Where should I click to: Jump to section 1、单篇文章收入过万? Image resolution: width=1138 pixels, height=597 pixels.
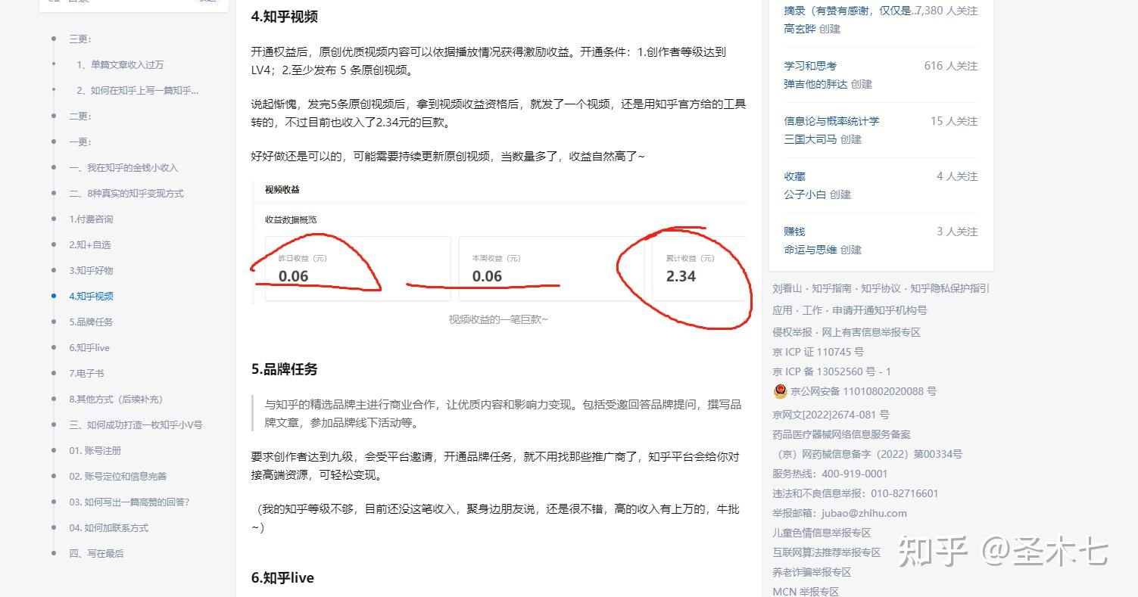(x=120, y=64)
